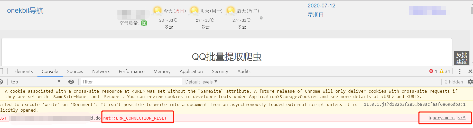The height and width of the screenshot is (128, 473).
Task: Switch to the Network tab
Action: click(x=101, y=71)
